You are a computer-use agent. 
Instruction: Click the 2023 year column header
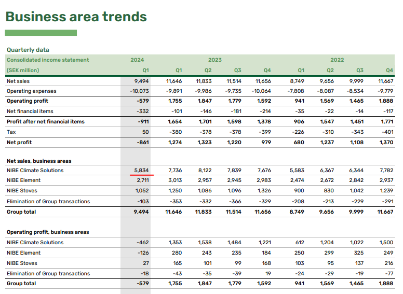coord(214,60)
